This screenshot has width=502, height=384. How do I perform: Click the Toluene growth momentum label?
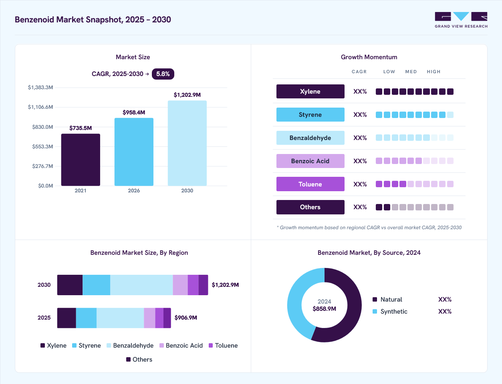(310, 184)
